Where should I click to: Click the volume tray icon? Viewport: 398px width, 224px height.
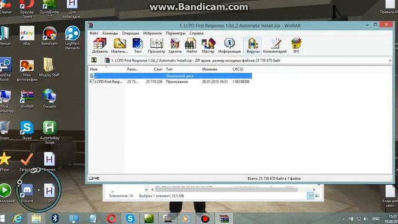click(x=366, y=218)
